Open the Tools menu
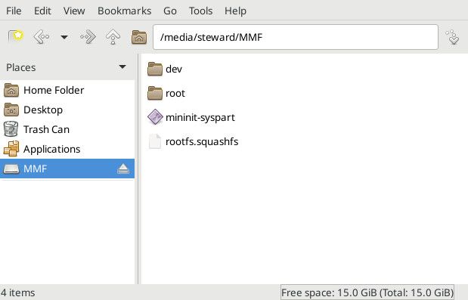Image resolution: width=468 pixels, height=300 pixels. point(200,11)
